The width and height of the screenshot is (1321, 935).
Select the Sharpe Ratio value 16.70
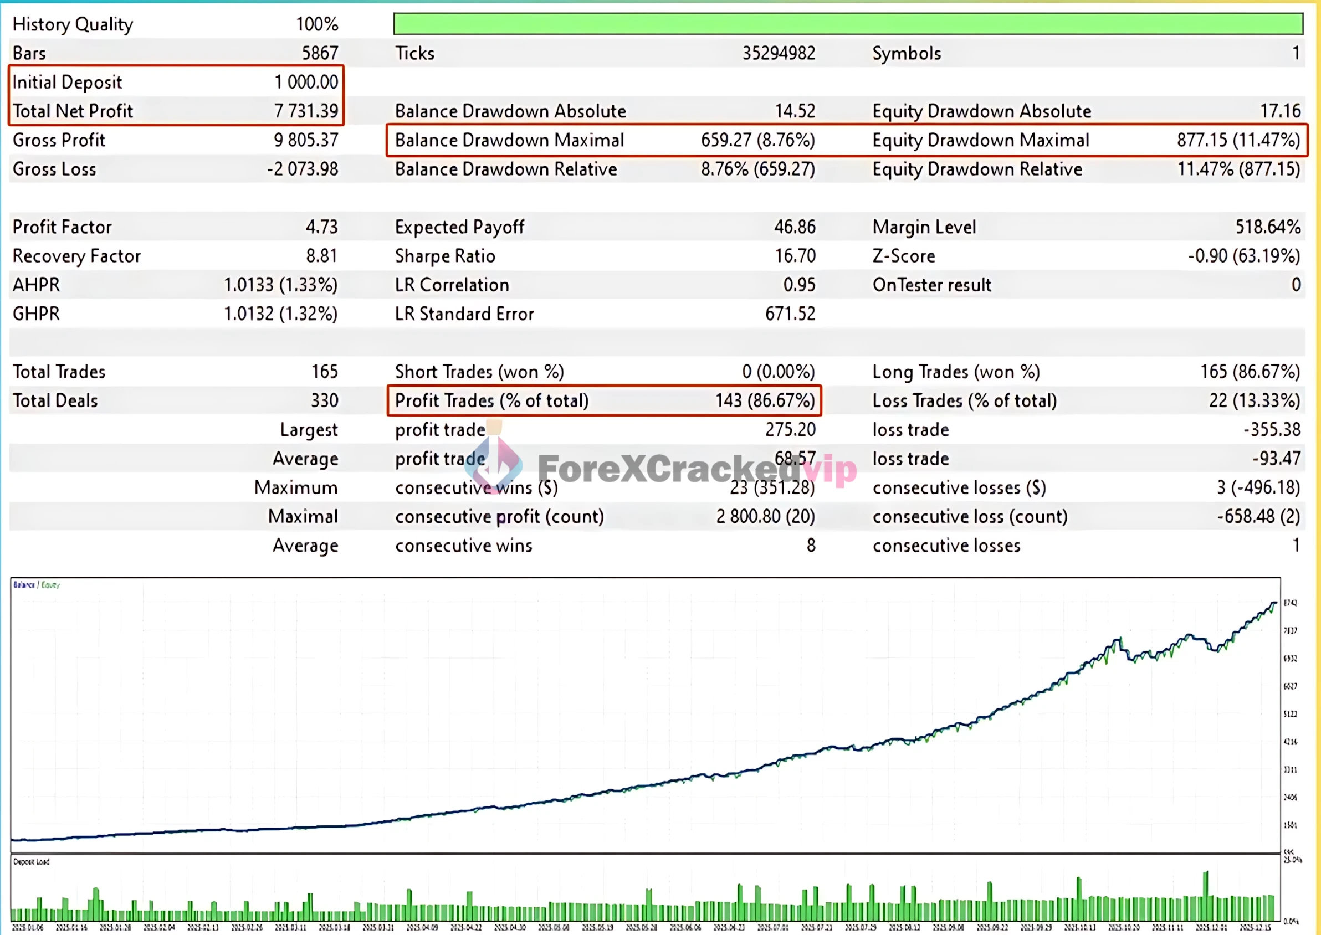pos(795,255)
